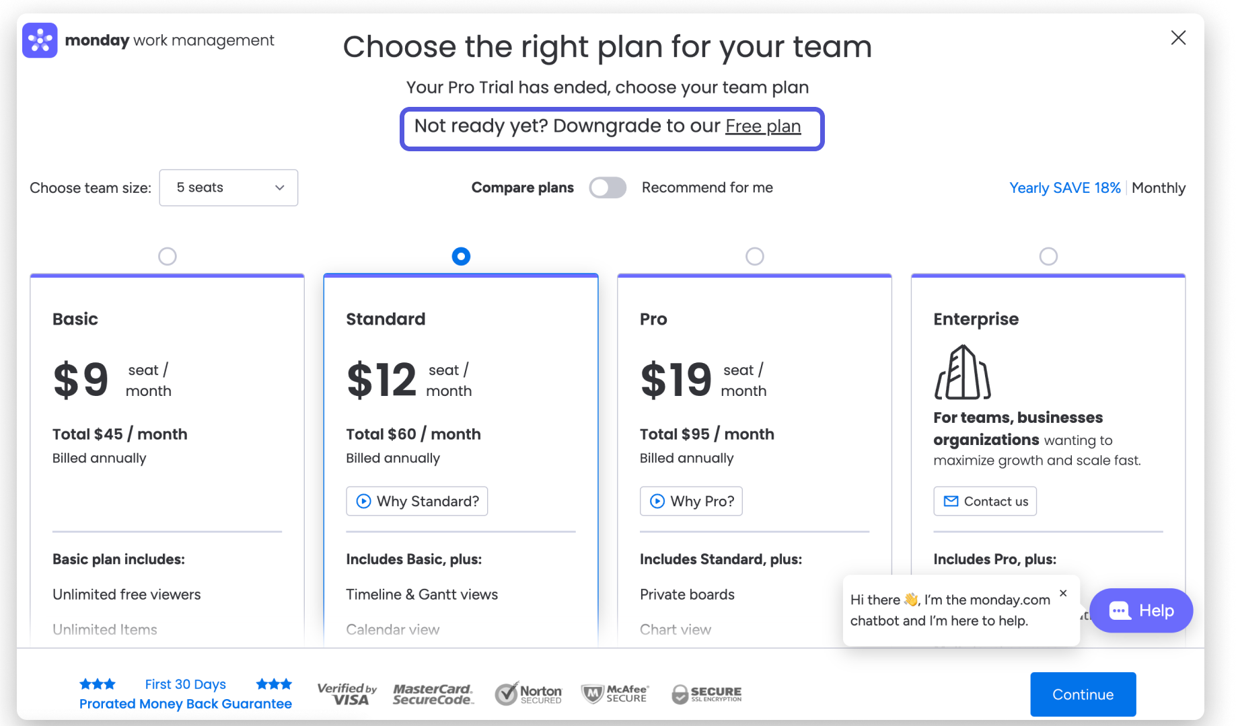Click the play icon in Why Pro

pyautogui.click(x=657, y=501)
